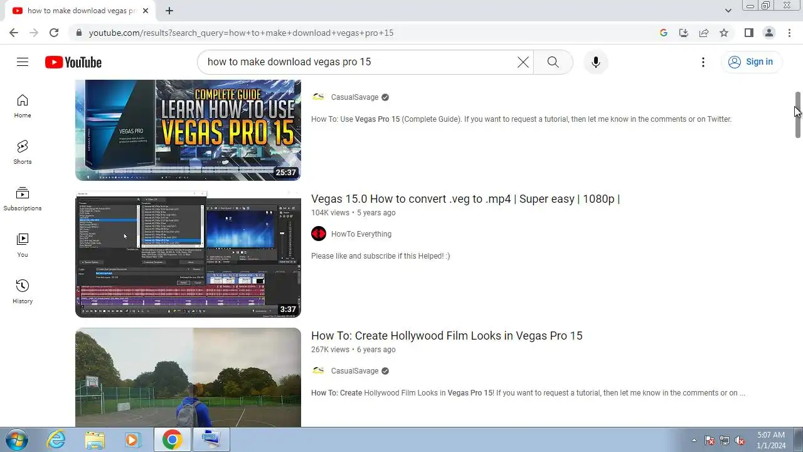803x452 pixels.
Task: Open Create Hollywood Film Looks video title
Action: pyautogui.click(x=447, y=336)
